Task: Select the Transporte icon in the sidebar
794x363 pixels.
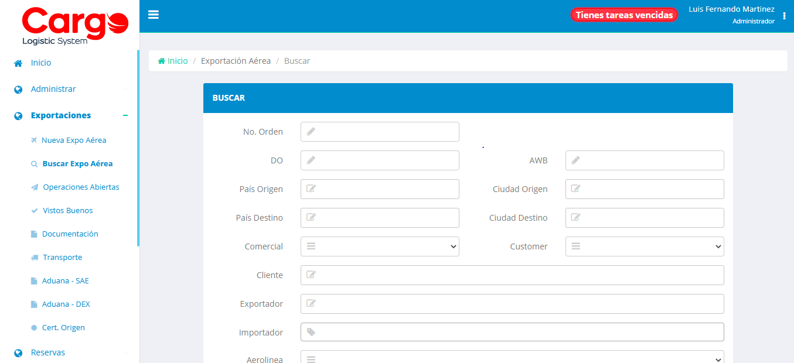Action: click(x=34, y=257)
